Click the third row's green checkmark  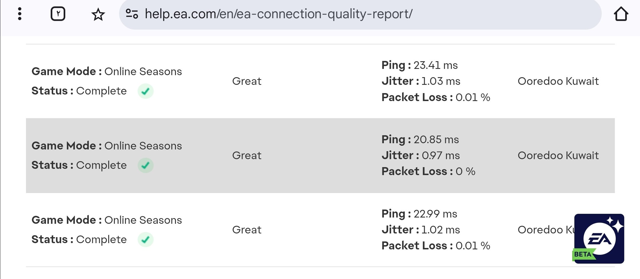(146, 240)
